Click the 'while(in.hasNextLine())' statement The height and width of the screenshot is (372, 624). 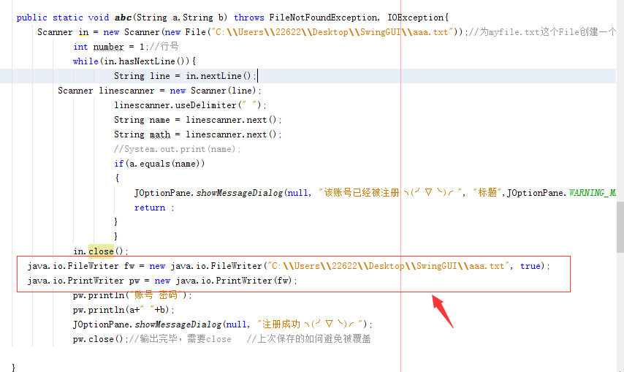coord(134,61)
